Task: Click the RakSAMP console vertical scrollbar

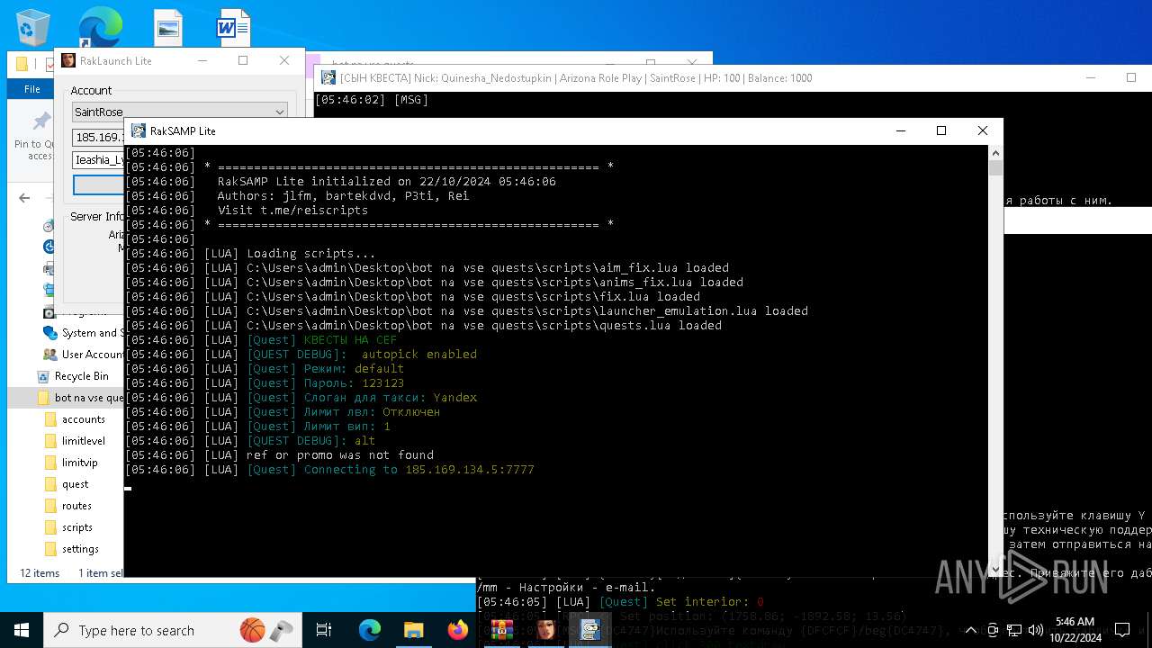Action: (x=995, y=360)
